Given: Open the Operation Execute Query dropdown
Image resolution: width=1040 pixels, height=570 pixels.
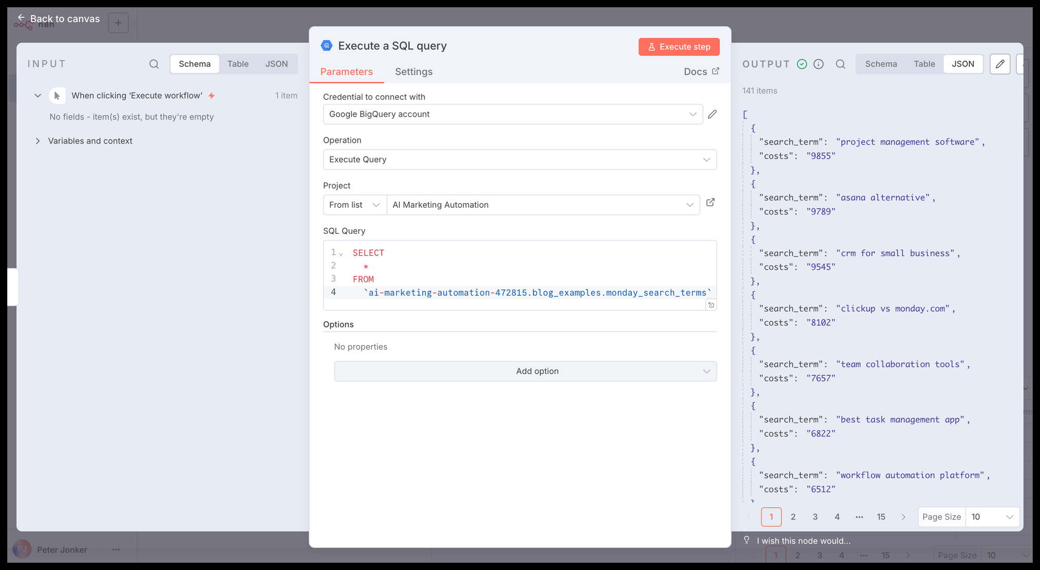Looking at the screenshot, I should (519, 160).
